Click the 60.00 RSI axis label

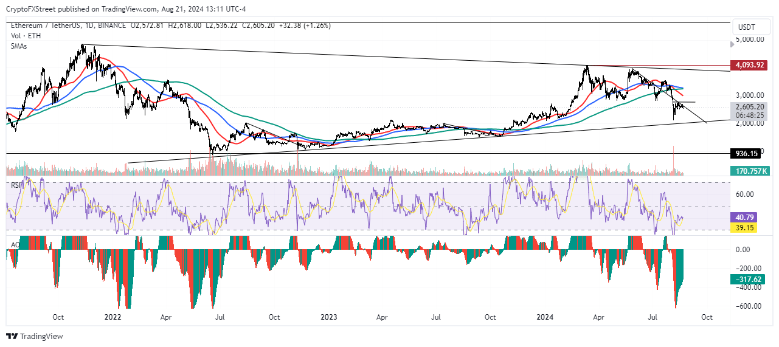point(745,194)
